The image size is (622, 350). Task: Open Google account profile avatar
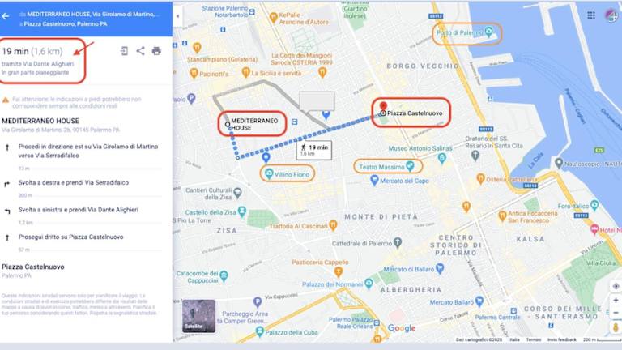point(611,15)
